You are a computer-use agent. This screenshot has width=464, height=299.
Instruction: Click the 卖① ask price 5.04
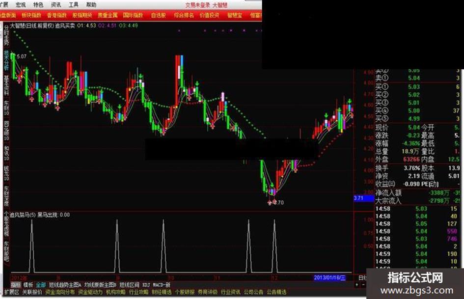point(414,78)
